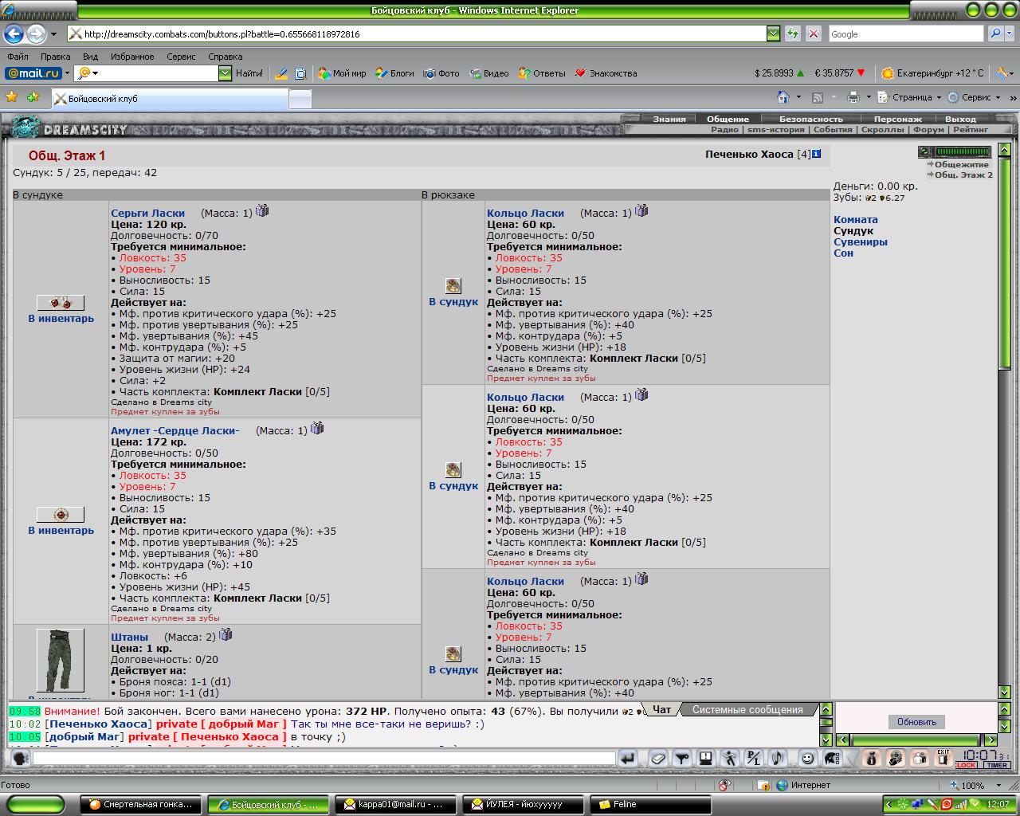The height and width of the screenshot is (816, 1020).
Task: Click the smiley face emoticons icon
Action: pos(807,759)
